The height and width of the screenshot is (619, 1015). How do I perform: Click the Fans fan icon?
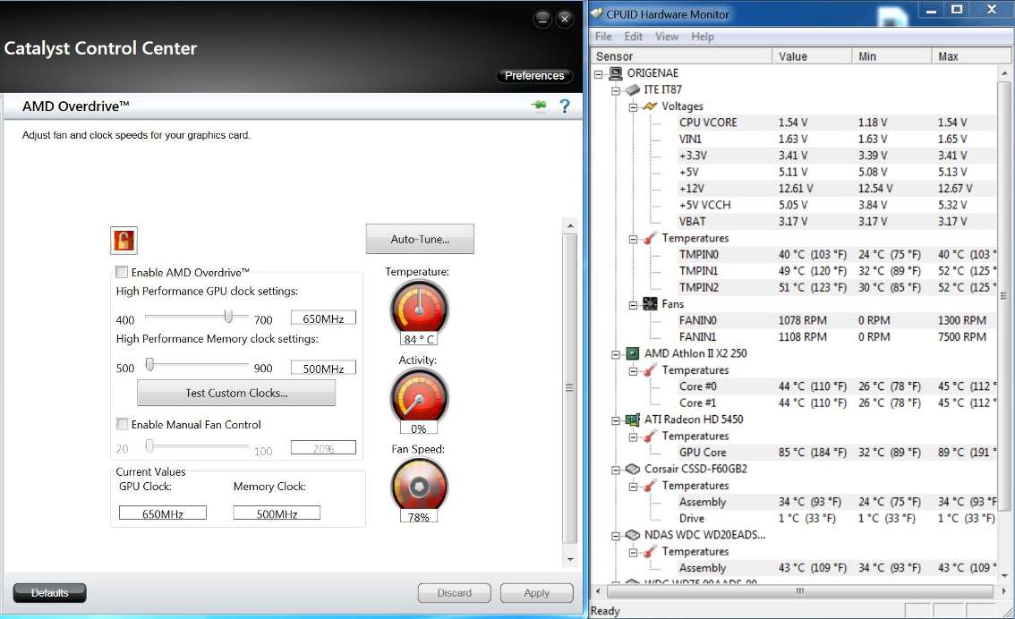pos(650,304)
